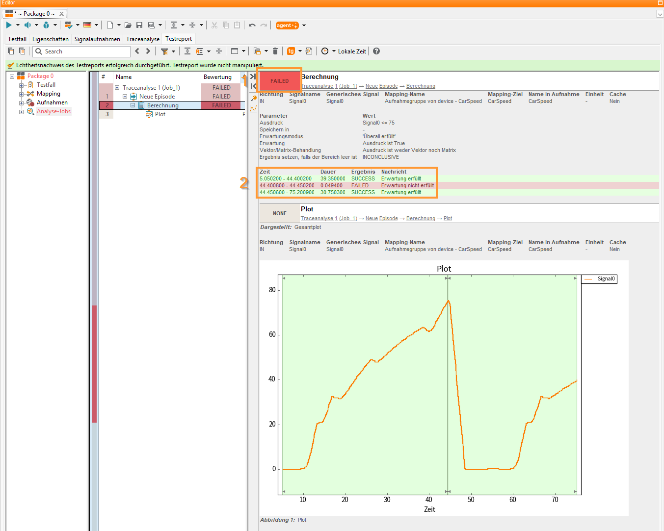Collapse the Package 0 tree node
The width and height of the screenshot is (664, 531).
(x=12, y=76)
